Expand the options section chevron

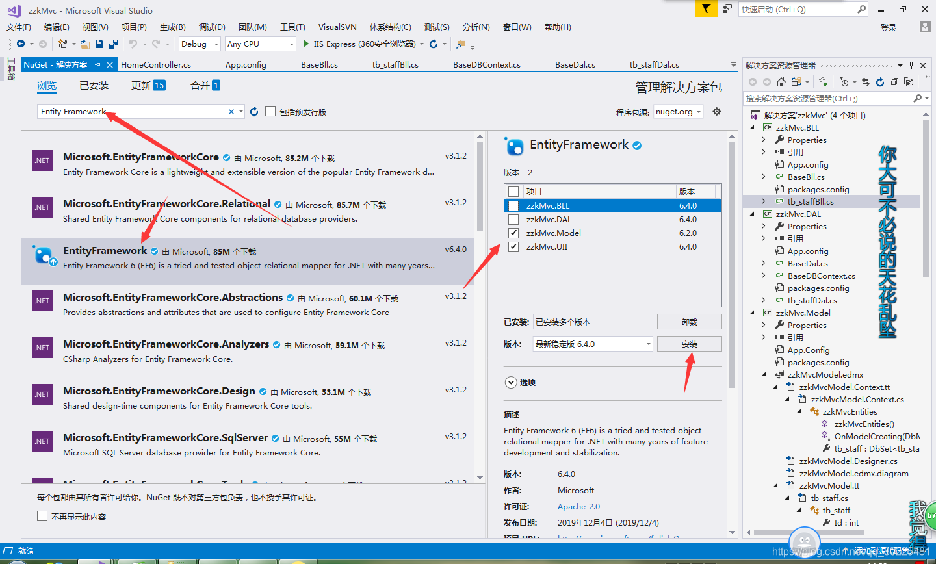pos(511,382)
